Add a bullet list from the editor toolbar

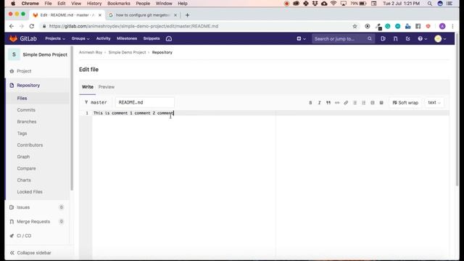(x=355, y=103)
